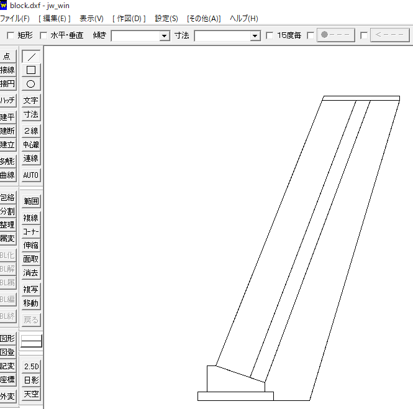
Task: Activate the 文字 text tool
Action: (30, 101)
